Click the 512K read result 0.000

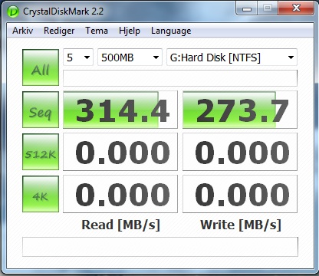[120, 152]
